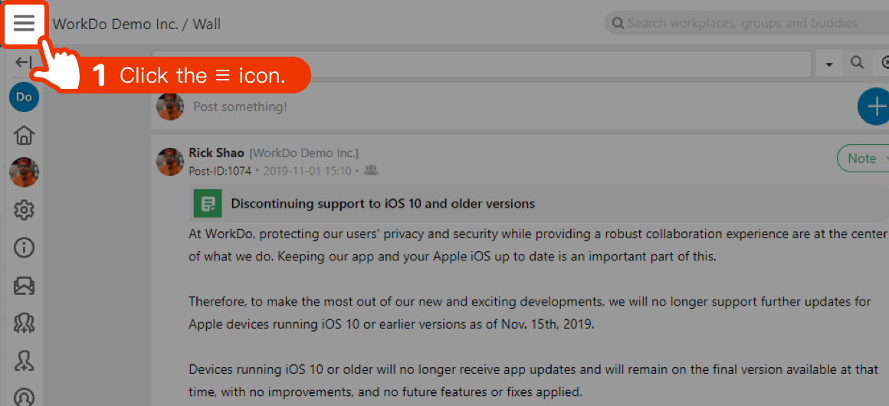889x406 pixels.
Task: Open the settings gear in sidebar
Action: point(24,211)
